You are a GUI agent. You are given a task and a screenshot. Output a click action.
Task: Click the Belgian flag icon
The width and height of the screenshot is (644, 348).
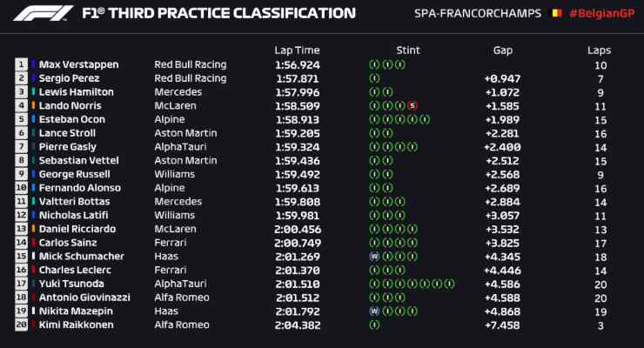click(556, 14)
